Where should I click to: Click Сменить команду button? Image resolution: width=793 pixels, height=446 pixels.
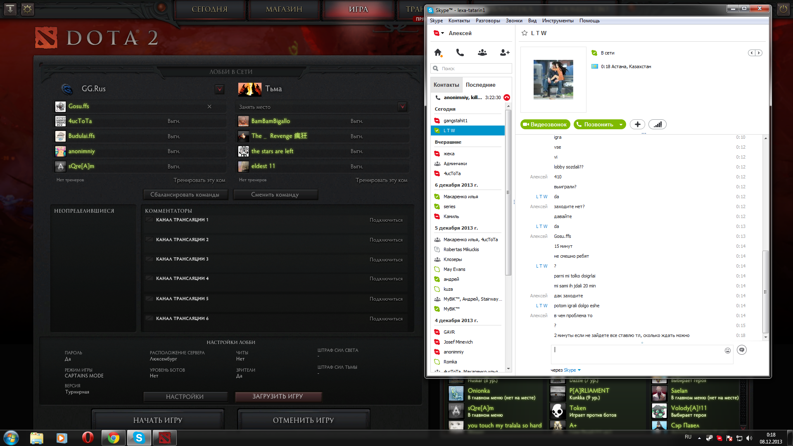click(x=275, y=195)
